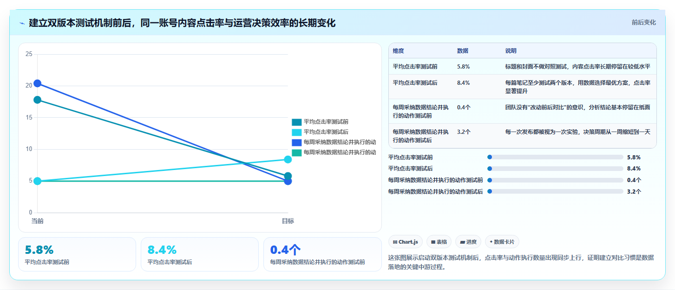Click description starting 每一次发布都被视为一次实验

point(577,132)
